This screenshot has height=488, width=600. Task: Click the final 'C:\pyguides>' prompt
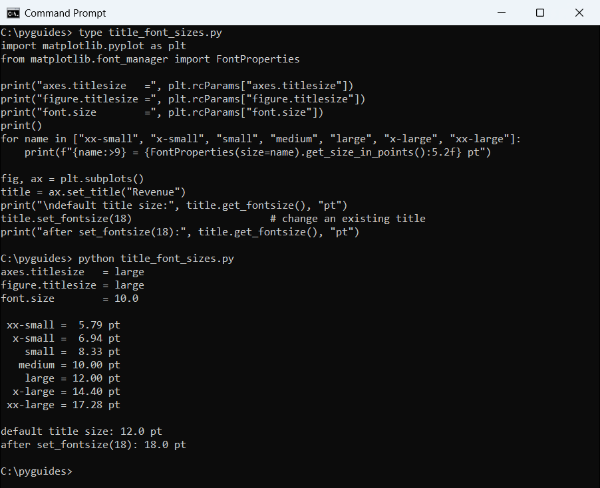coord(37,471)
